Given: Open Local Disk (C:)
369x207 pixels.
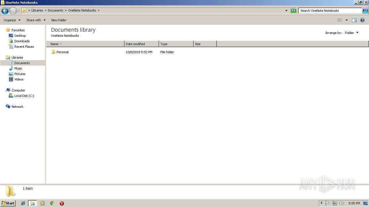Looking at the screenshot, I should tap(24, 96).
